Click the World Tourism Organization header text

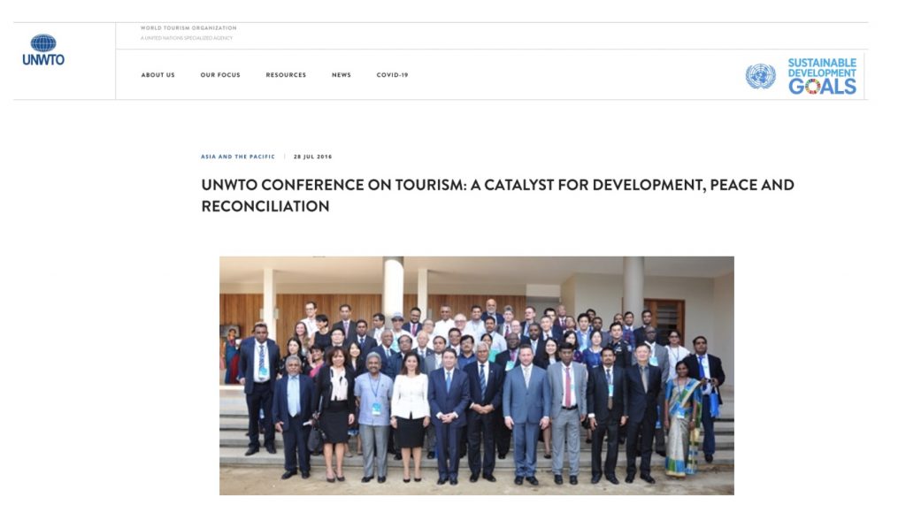tap(188, 27)
